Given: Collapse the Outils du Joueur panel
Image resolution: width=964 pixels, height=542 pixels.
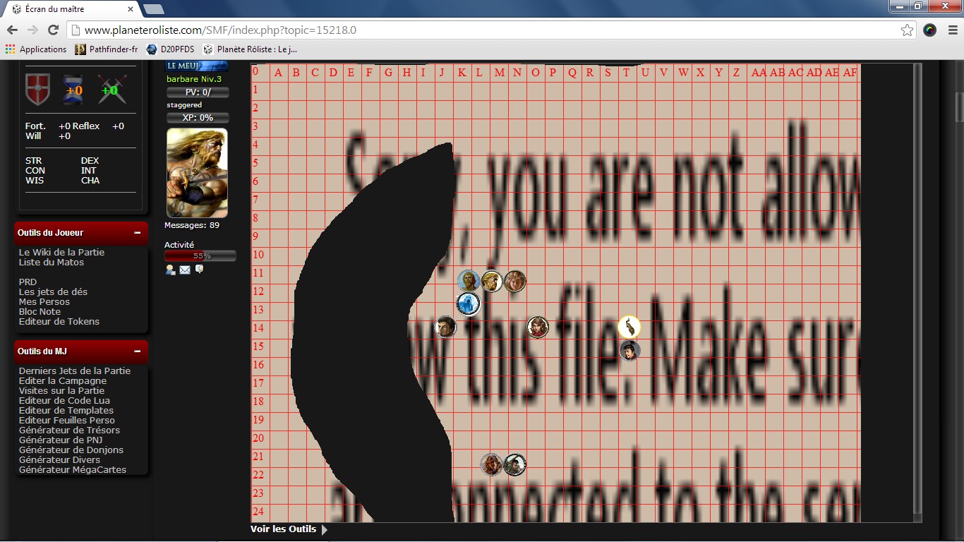Looking at the screenshot, I should coord(137,233).
